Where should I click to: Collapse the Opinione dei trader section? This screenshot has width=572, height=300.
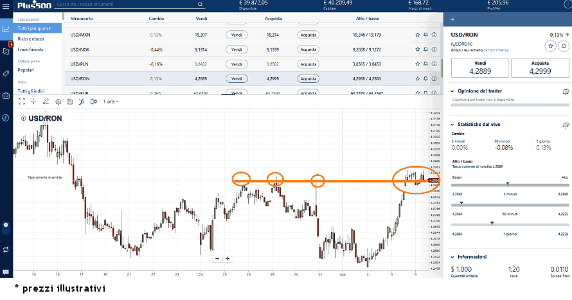(453, 92)
